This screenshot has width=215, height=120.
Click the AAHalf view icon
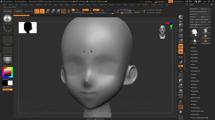point(181,41)
